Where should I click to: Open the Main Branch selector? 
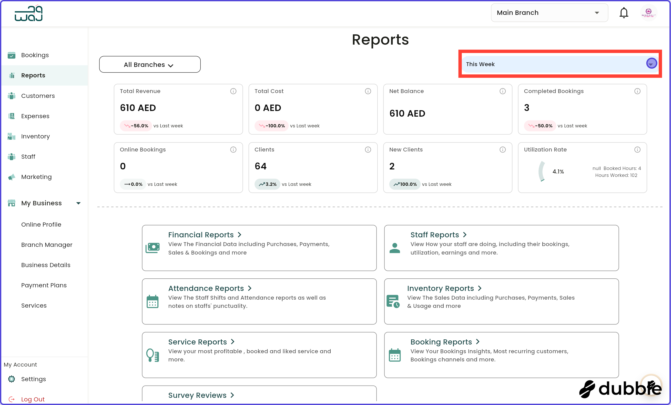pyautogui.click(x=549, y=13)
